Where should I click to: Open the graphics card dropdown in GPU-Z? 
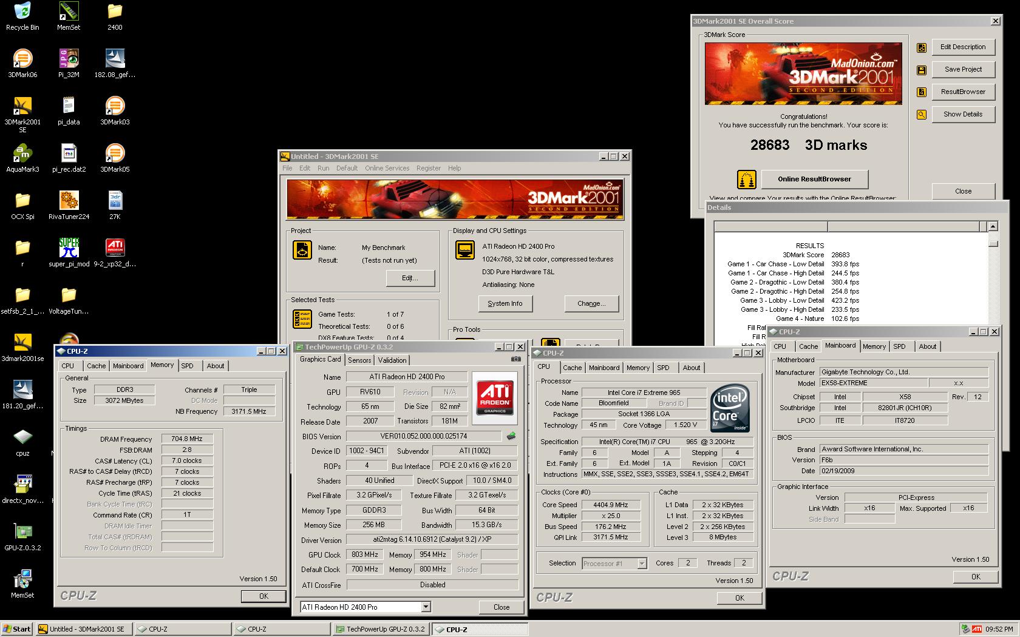click(x=426, y=607)
